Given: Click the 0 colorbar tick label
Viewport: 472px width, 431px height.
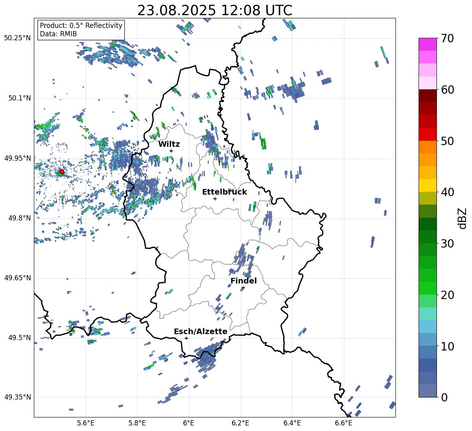Looking at the screenshot, I should click(444, 397).
